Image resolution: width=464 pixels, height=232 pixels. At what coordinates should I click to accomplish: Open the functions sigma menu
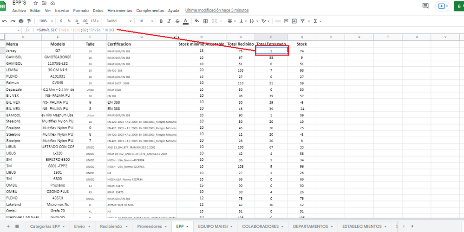click(315, 21)
